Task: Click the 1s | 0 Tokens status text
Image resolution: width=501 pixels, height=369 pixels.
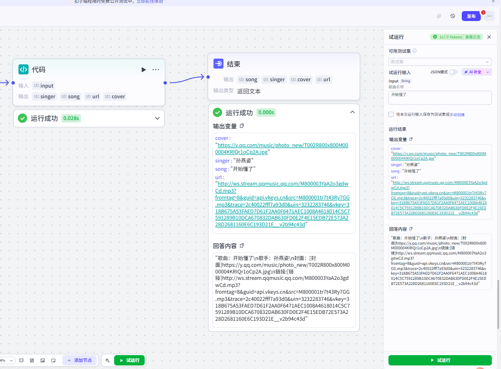Action: coord(451,37)
